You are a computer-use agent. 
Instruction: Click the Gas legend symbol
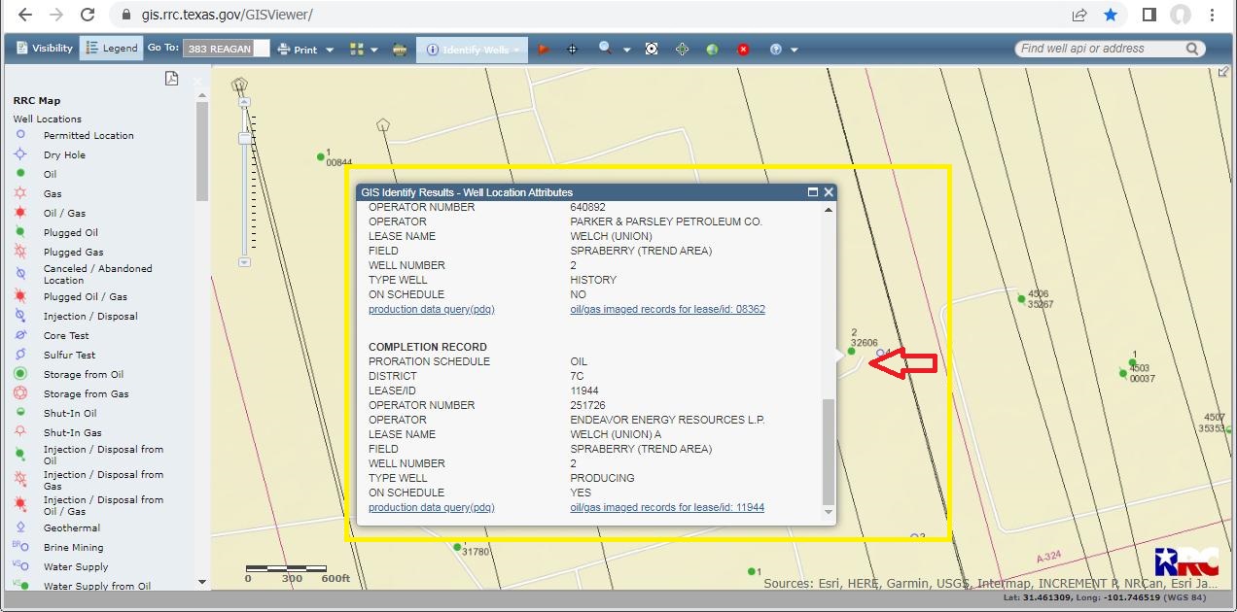20,193
